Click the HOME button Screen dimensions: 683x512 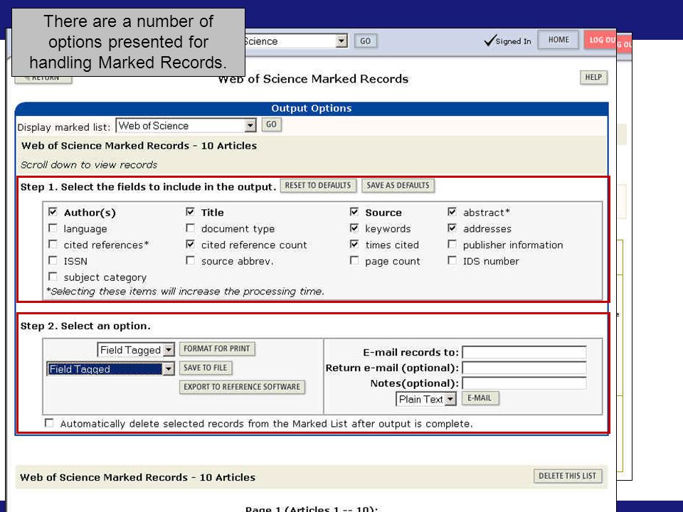pos(558,40)
